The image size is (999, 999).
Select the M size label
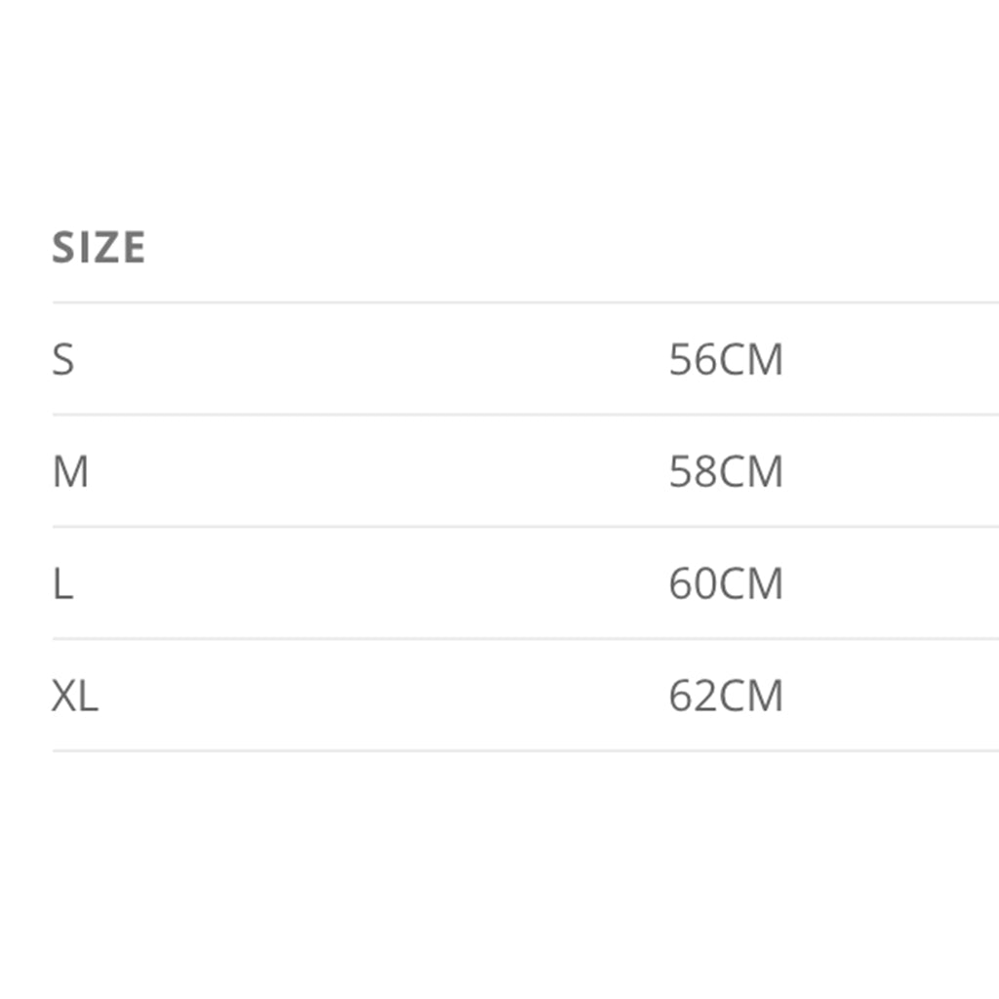click(x=70, y=472)
